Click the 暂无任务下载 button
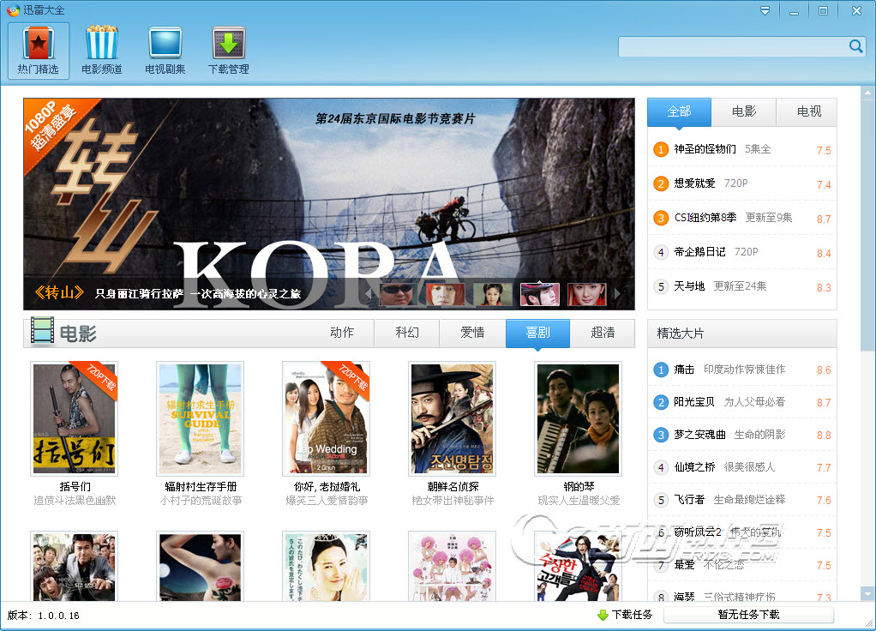876x631 pixels. 748,615
